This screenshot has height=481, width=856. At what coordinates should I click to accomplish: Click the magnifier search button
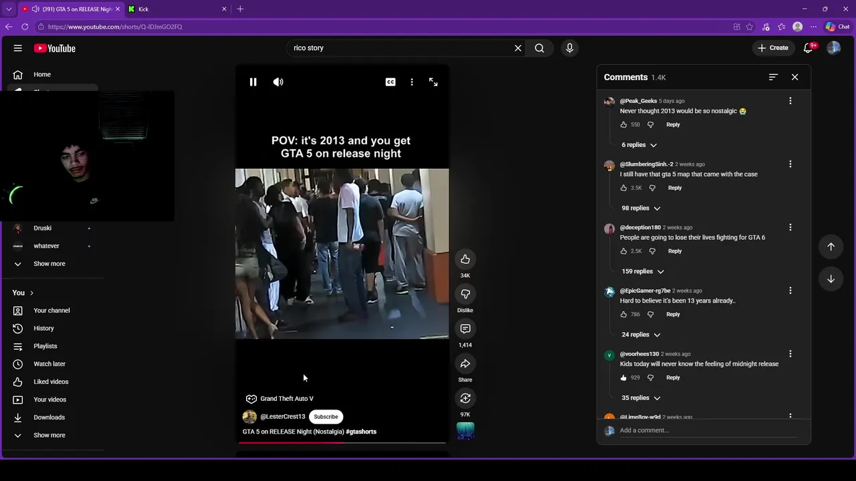tap(539, 48)
